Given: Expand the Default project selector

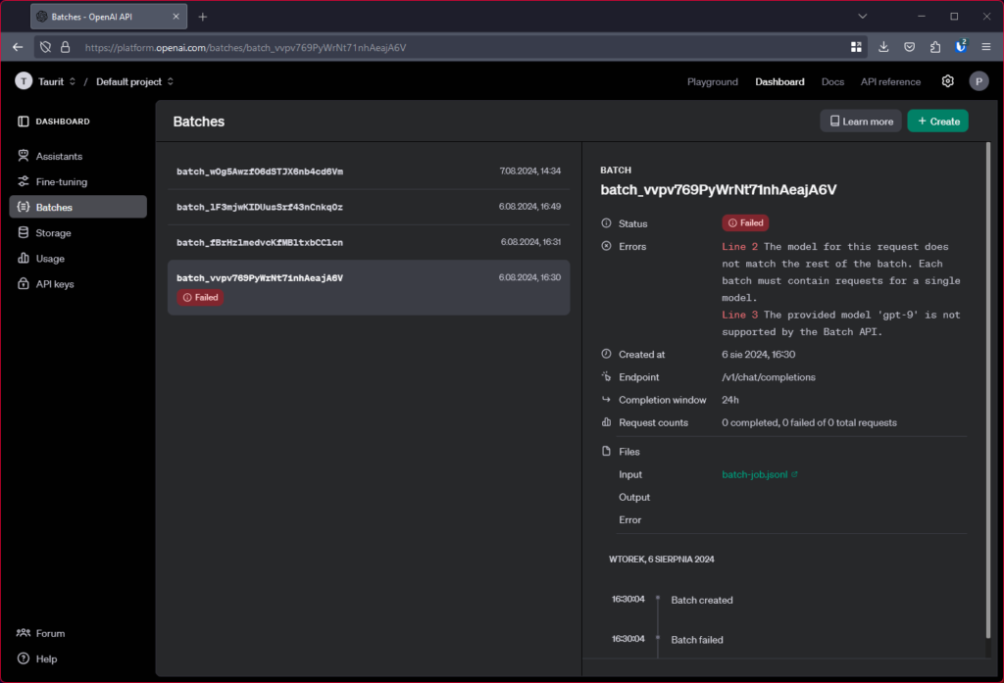Looking at the screenshot, I should (135, 81).
